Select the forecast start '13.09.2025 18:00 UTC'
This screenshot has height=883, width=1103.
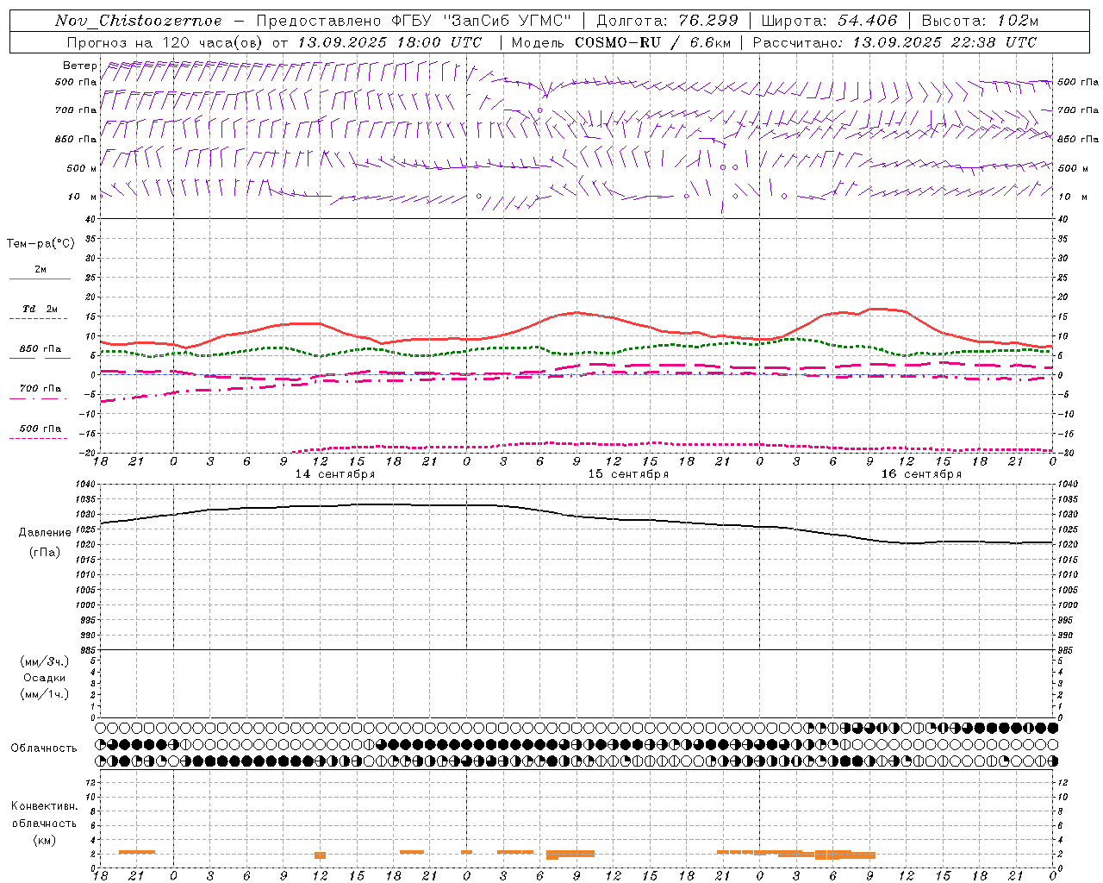[389, 42]
